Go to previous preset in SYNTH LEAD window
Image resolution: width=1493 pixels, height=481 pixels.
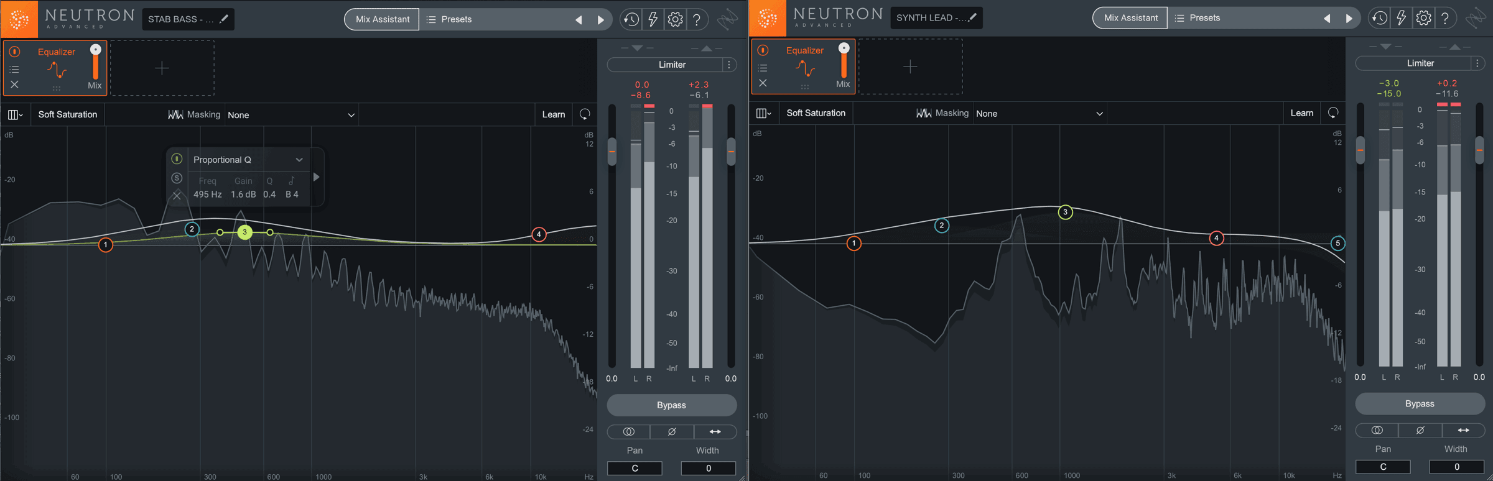click(1328, 19)
